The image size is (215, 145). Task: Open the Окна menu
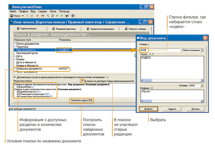(x=53, y=11)
